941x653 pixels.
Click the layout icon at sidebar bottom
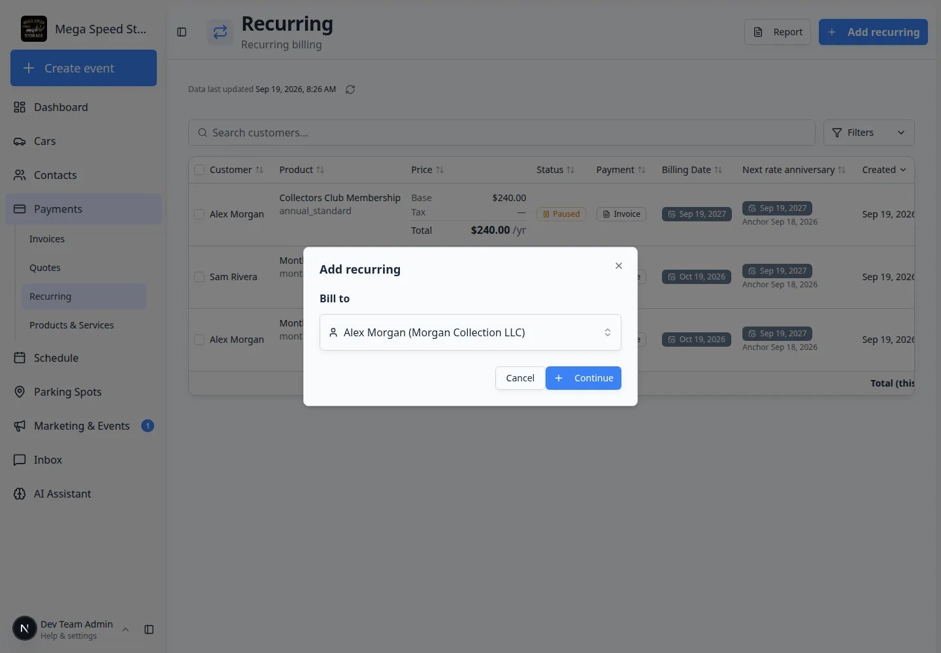click(149, 629)
